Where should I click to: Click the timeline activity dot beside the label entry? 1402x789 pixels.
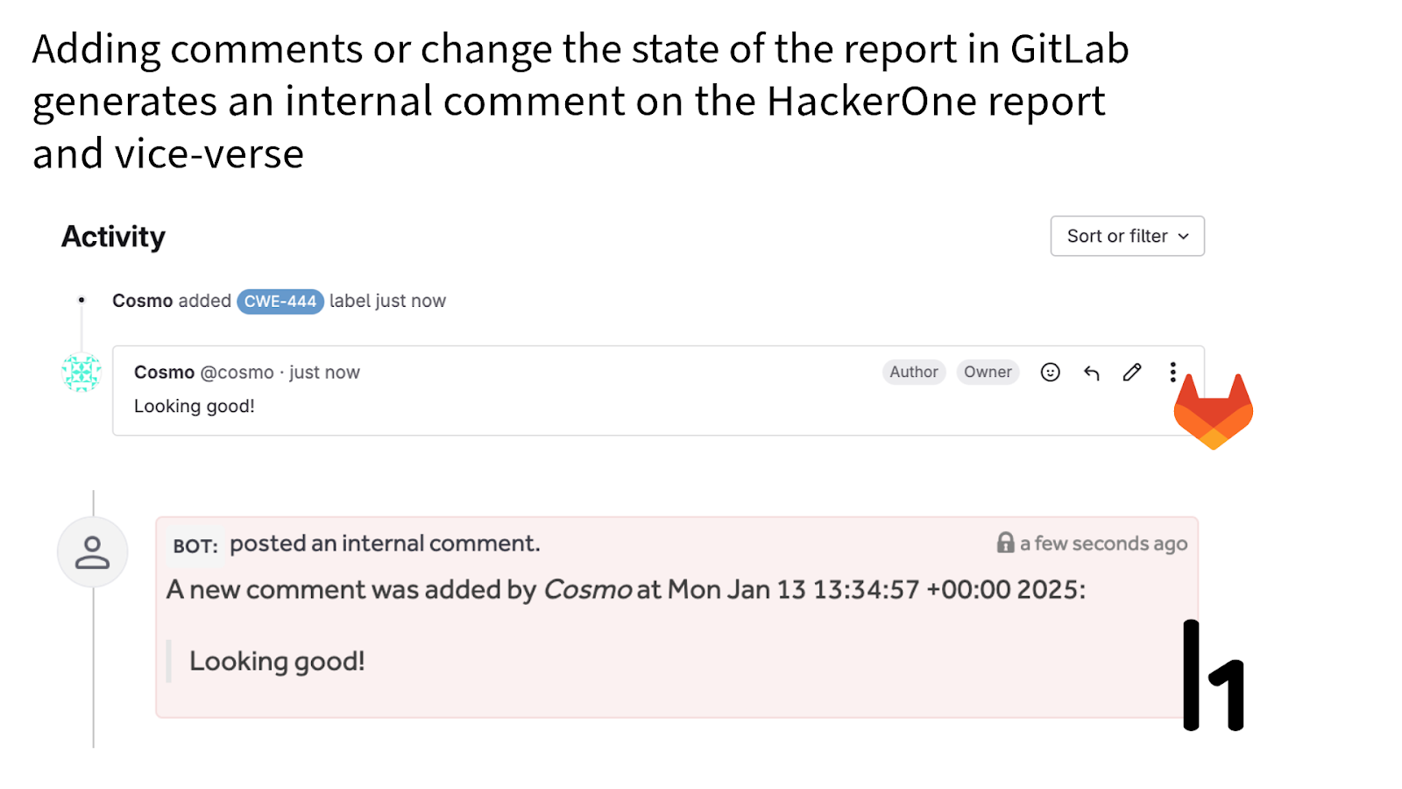pyautogui.click(x=81, y=299)
